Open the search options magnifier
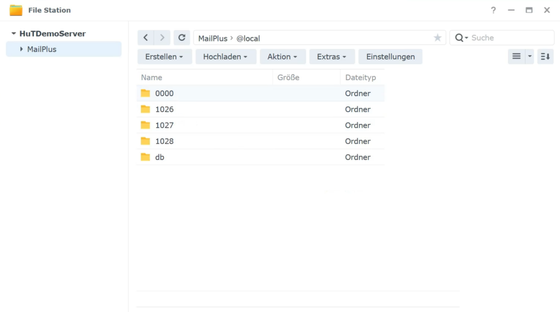Viewport: 560px width, 312px height. coord(461,38)
